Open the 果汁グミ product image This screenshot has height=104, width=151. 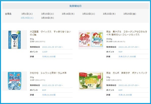(91, 40)
